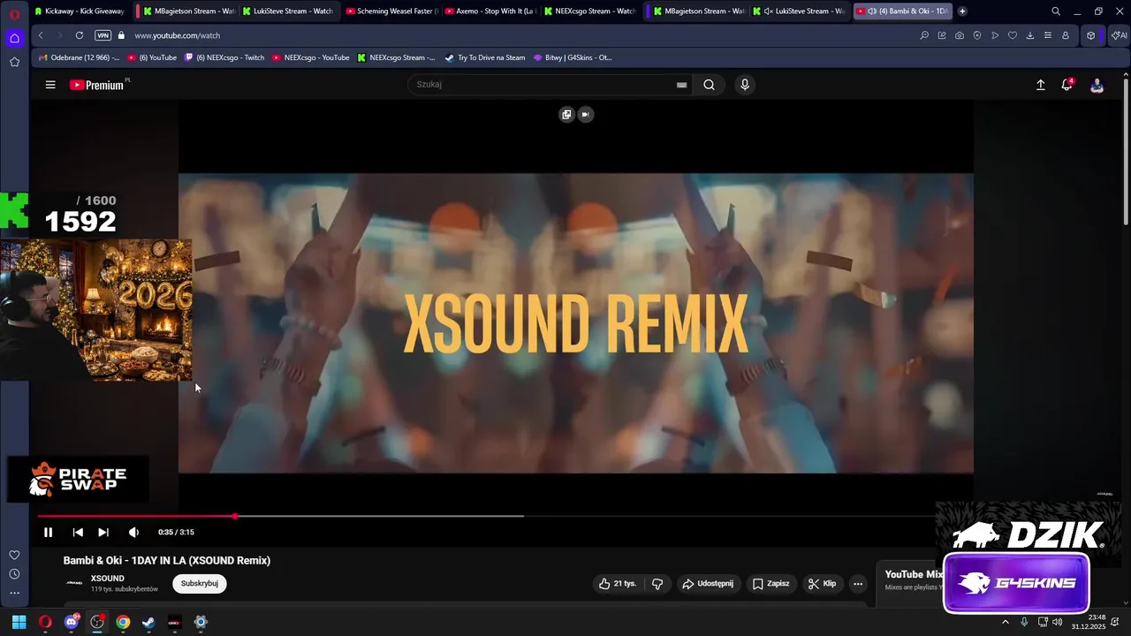Create a clip with Klip button
Screen dimensions: 1131x636
[x=822, y=583]
